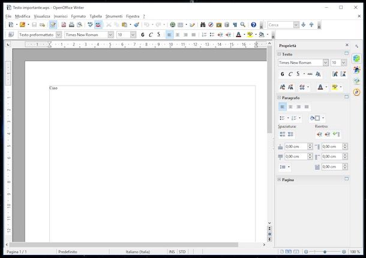Export directly as PDF icon
This screenshot has height=258, width=366.
64,25
